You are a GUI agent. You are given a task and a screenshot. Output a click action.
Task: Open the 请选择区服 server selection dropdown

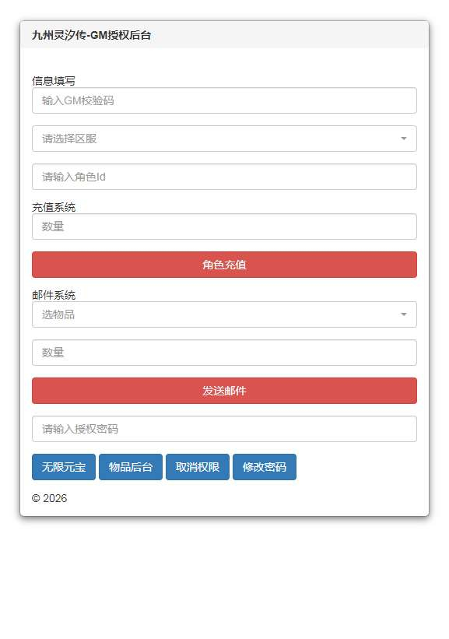(x=224, y=139)
